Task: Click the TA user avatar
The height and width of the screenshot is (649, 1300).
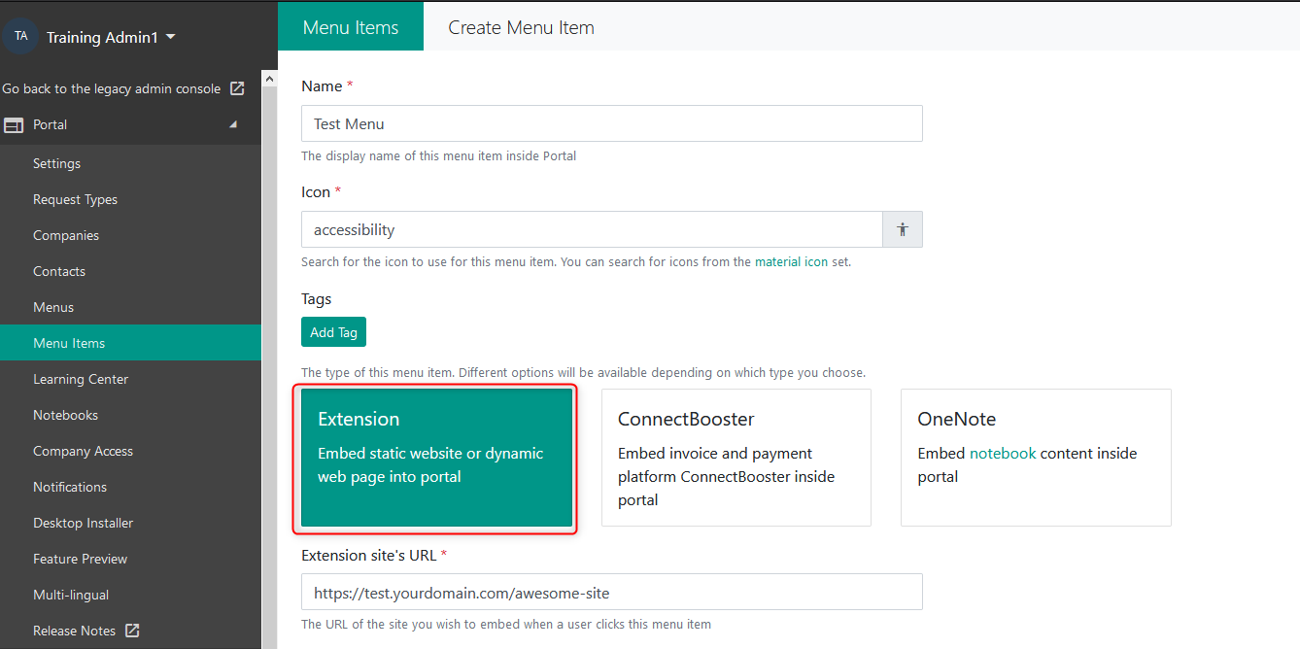Action: tap(20, 36)
